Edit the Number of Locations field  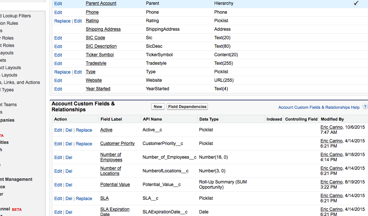[x=58, y=171]
